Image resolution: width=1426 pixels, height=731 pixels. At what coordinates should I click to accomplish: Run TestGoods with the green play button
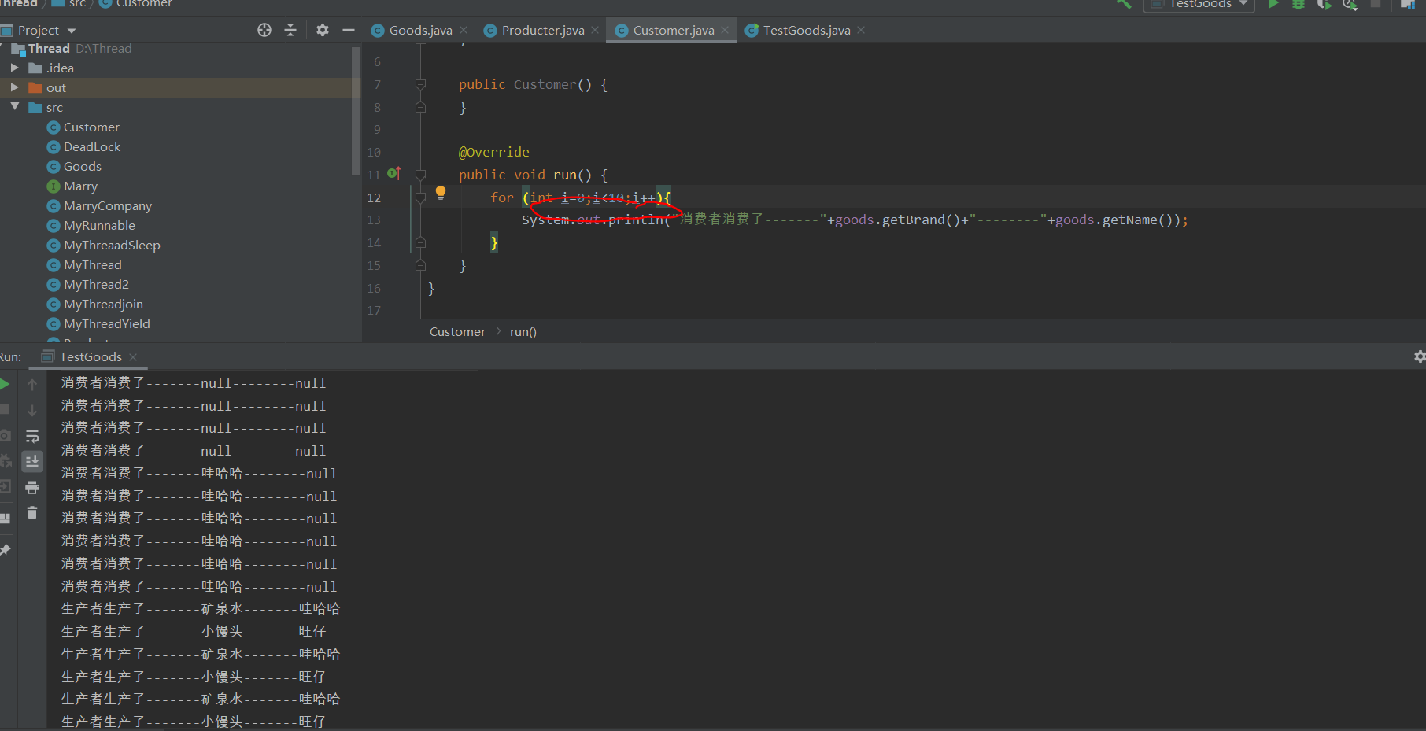click(x=1273, y=4)
